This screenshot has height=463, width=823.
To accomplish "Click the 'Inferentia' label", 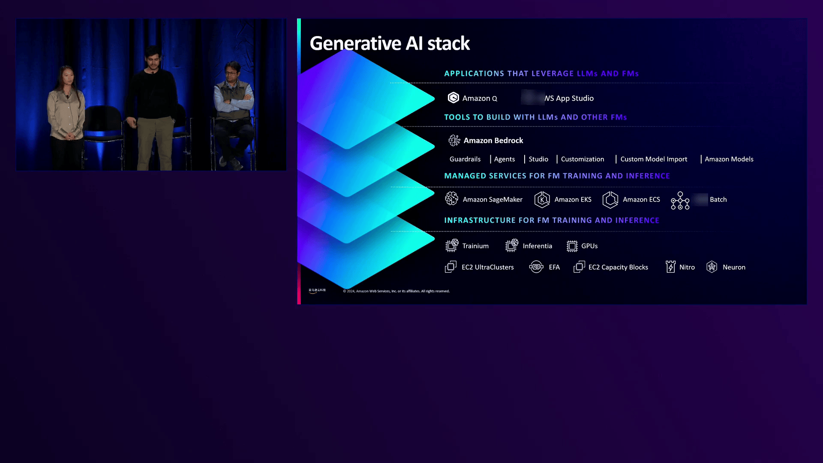I will (538, 246).
